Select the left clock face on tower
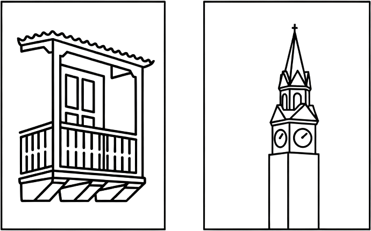 tap(280, 138)
